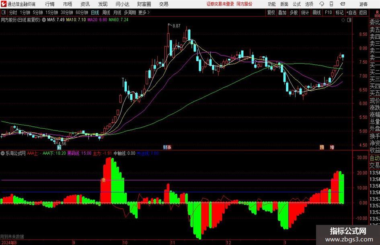Switch to 15分钟 chart period
The image size is (380, 245).
click(52, 12)
